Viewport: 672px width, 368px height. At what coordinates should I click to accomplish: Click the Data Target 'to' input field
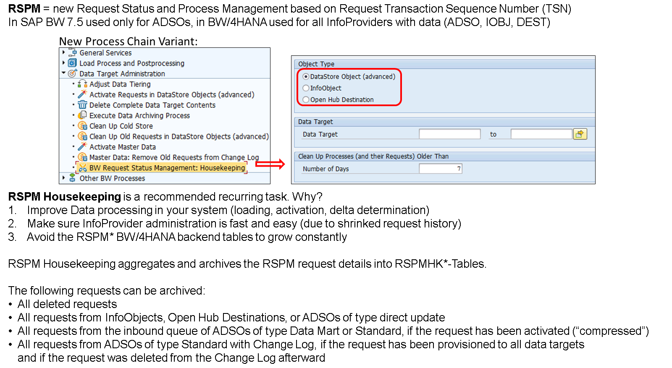click(x=541, y=134)
